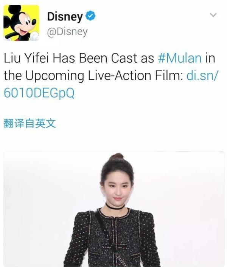Click Mickey's white glove in the avatar
The width and height of the screenshot is (227, 267).
pos(34,36)
